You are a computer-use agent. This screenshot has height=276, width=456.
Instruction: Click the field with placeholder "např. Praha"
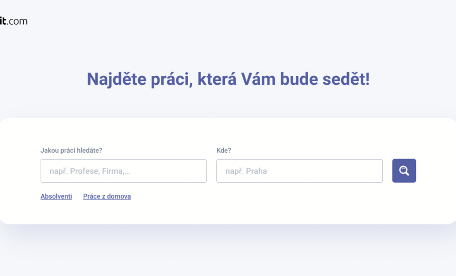(299, 171)
